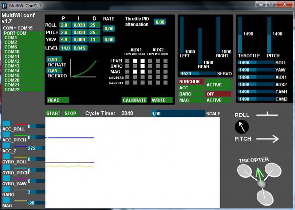Toggle the ACC_ROLL graph visibility square

pyautogui.click(x=6, y=124)
